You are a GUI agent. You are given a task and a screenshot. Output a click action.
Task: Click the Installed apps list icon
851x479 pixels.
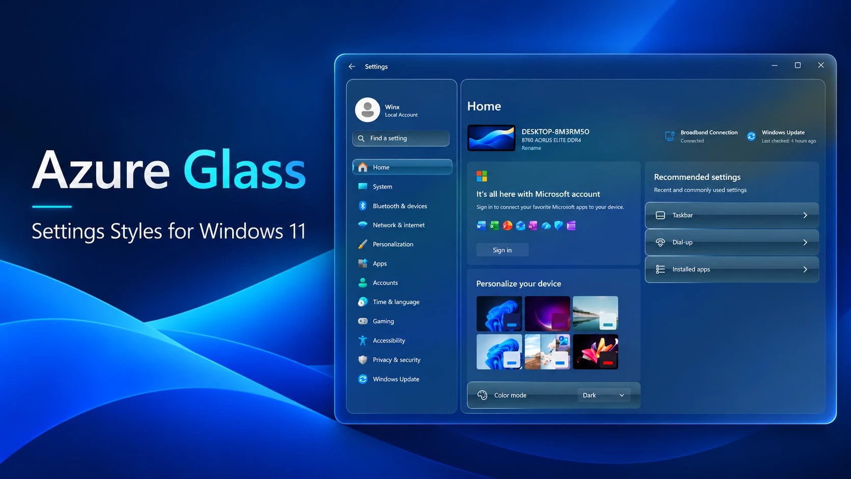pyautogui.click(x=660, y=269)
